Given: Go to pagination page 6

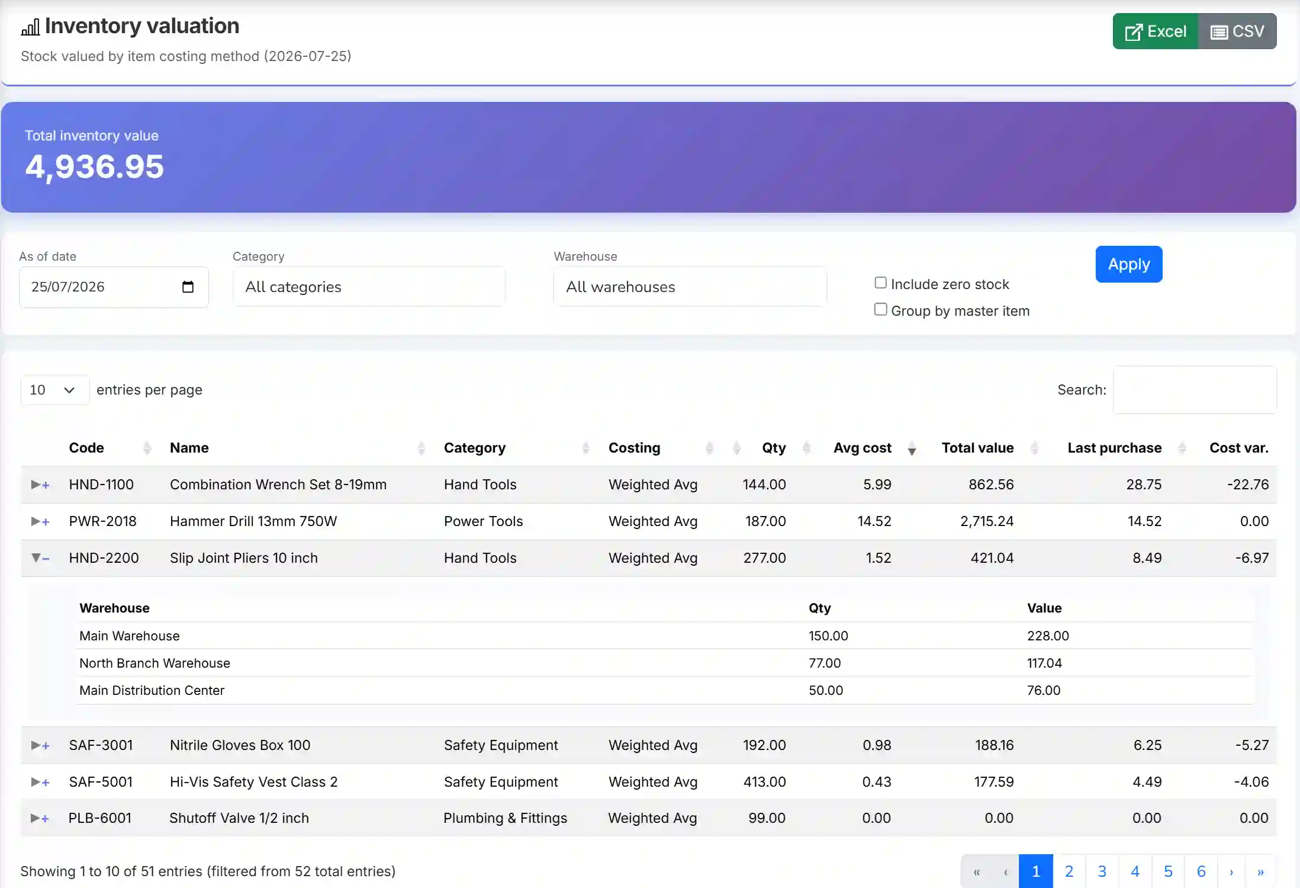Looking at the screenshot, I should point(1201,871).
